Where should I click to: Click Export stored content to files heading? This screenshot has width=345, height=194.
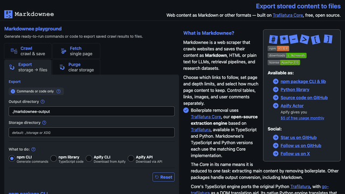click(298, 6)
